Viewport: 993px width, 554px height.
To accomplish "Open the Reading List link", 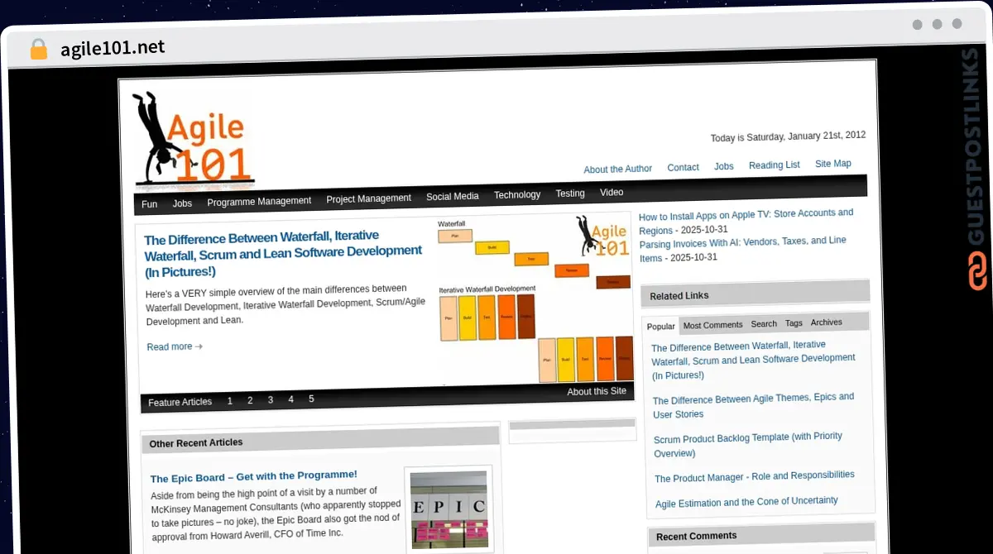I will coord(774,165).
